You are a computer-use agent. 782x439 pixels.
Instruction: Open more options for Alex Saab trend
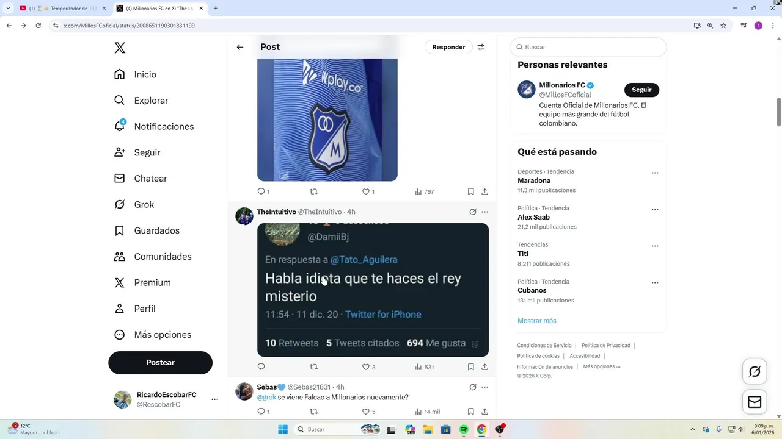click(x=655, y=209)
